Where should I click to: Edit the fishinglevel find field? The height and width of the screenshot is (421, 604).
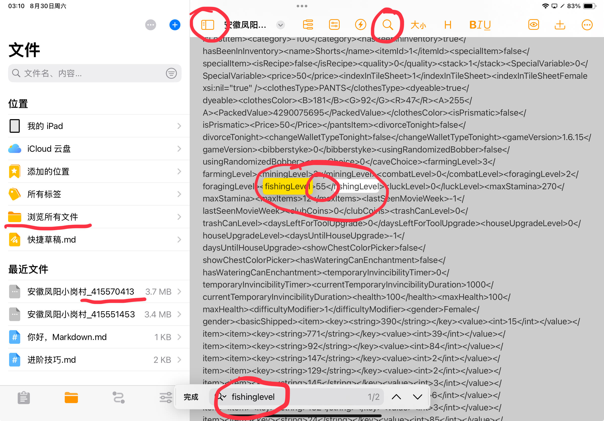point(296,397)
